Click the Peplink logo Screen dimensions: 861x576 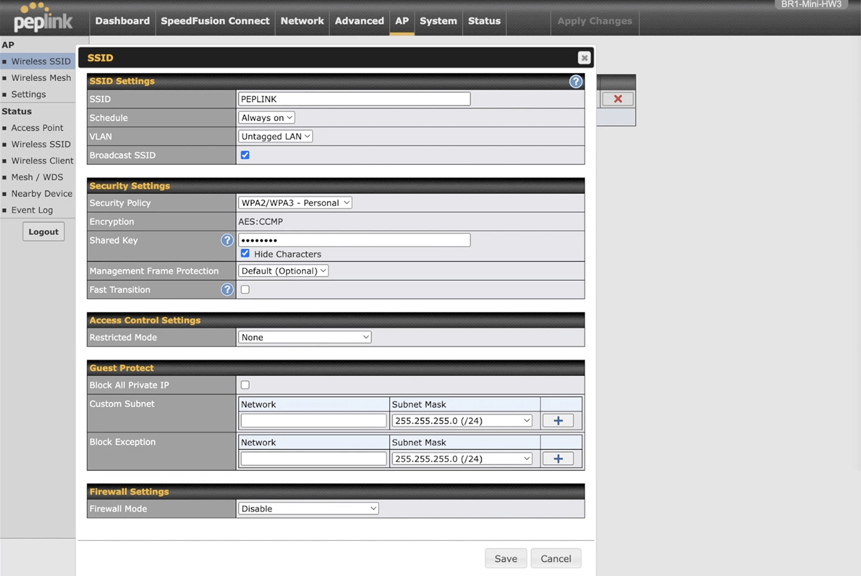click(x=43, y=18)
